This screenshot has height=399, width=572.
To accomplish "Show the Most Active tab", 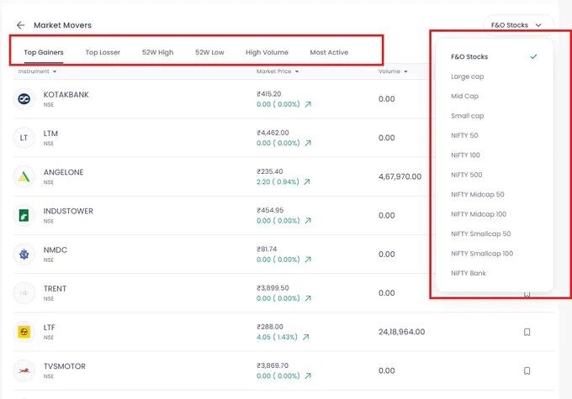I will point(329,52).
